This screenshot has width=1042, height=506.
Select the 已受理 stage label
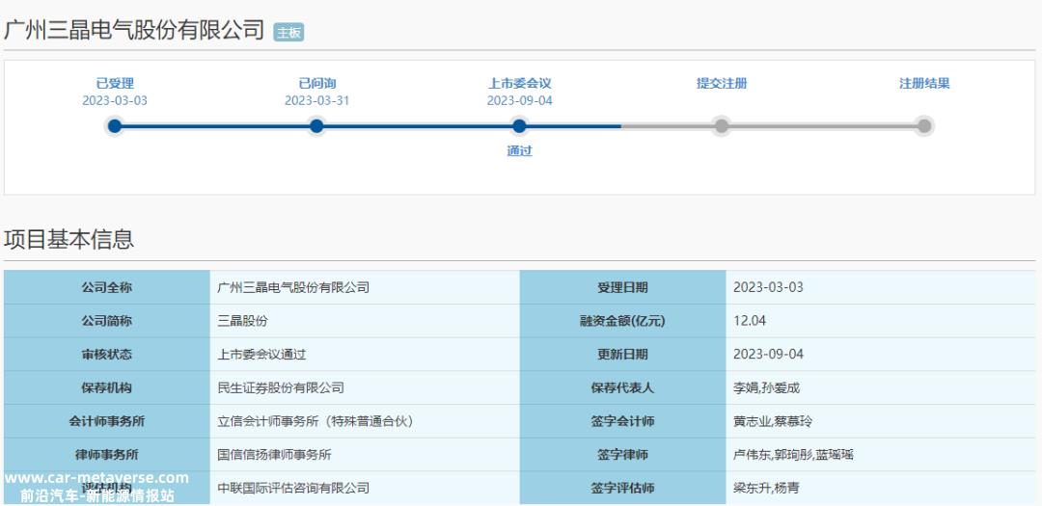tap(115, 84)
